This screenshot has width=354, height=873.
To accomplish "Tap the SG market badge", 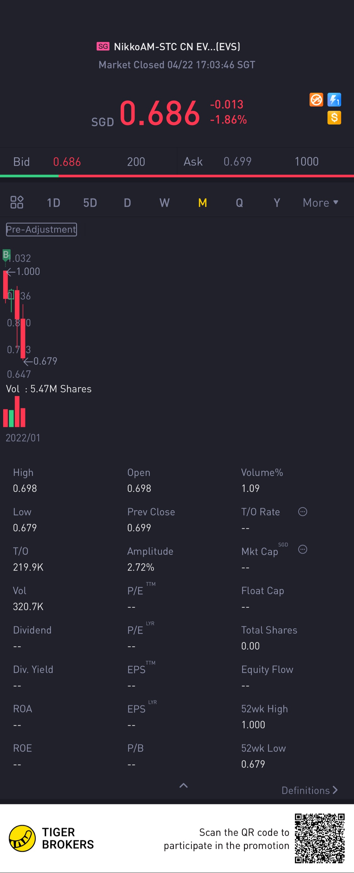I will [x=103, y=46].
